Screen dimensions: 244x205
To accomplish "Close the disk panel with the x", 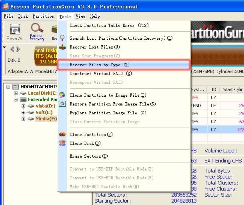I will pos(4,47).
